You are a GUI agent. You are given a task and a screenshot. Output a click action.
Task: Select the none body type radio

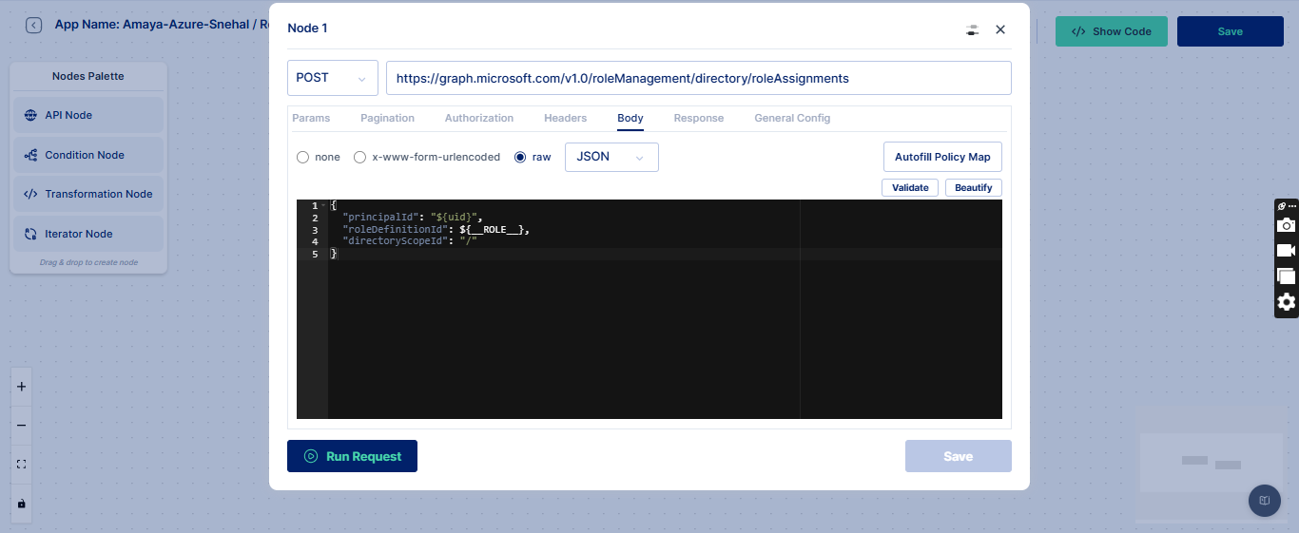(302, 157)
